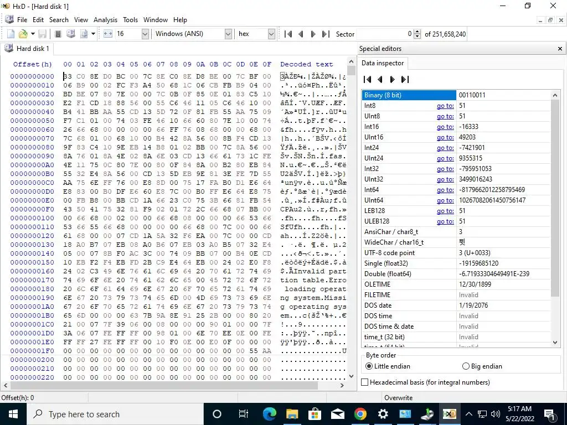
Task: Click the Windows search box on taskbar
Action: pos(115,414)
